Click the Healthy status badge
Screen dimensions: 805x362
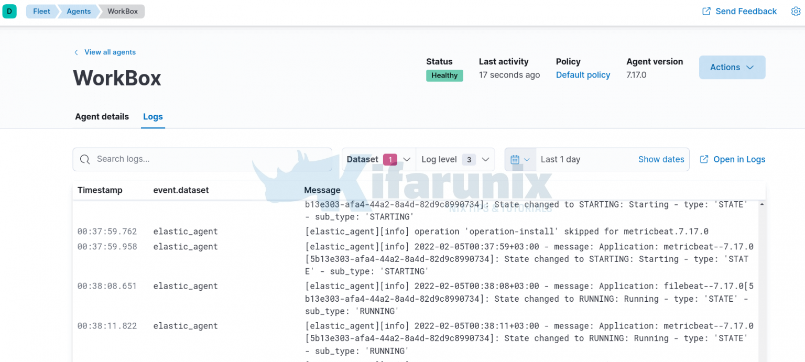tap(444, 75)
